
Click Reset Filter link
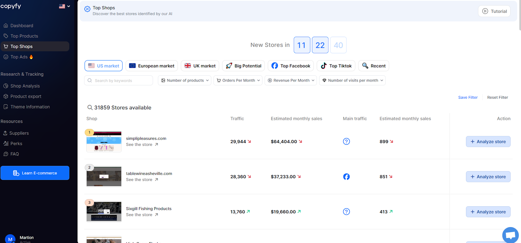tap(498, 97)
